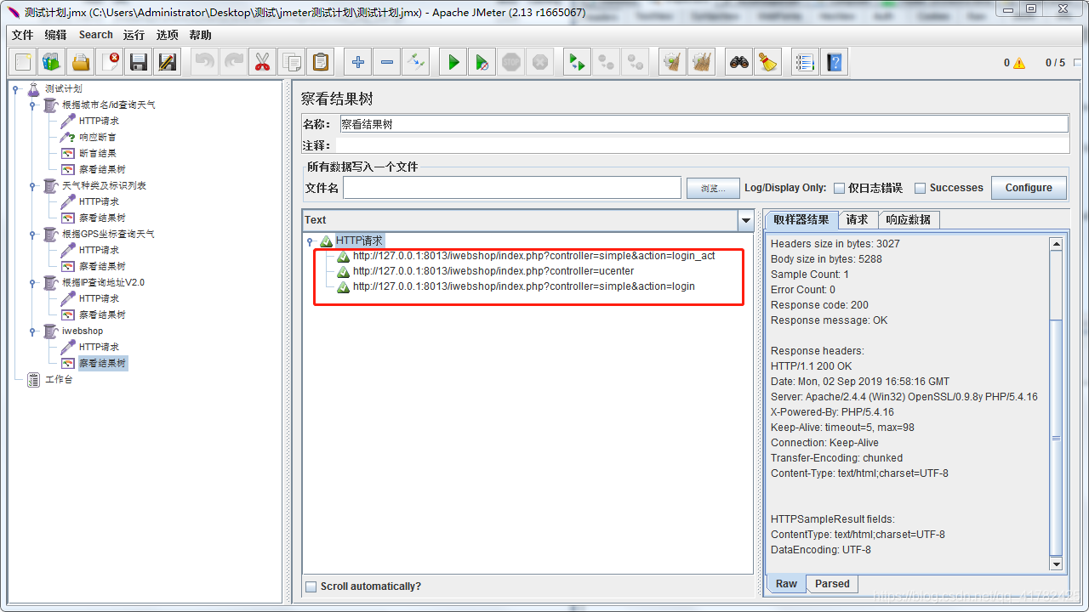Image resolution: width=1089 pixels, height=612 pixels.
Task: Collapse the iwebshop thread group
Action: pos(33,331)
